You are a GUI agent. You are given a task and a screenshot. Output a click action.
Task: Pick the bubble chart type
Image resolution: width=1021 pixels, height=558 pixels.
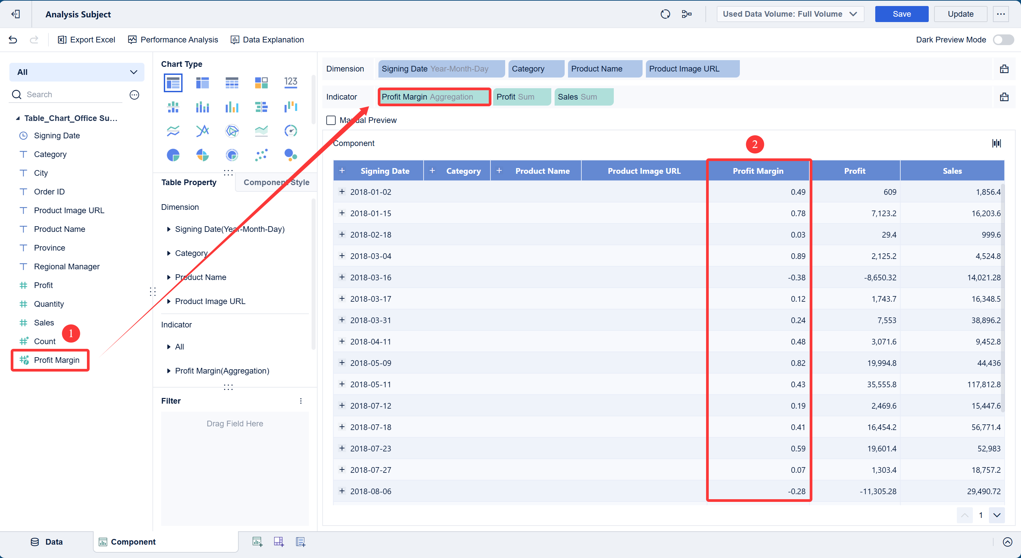(291, 155)
